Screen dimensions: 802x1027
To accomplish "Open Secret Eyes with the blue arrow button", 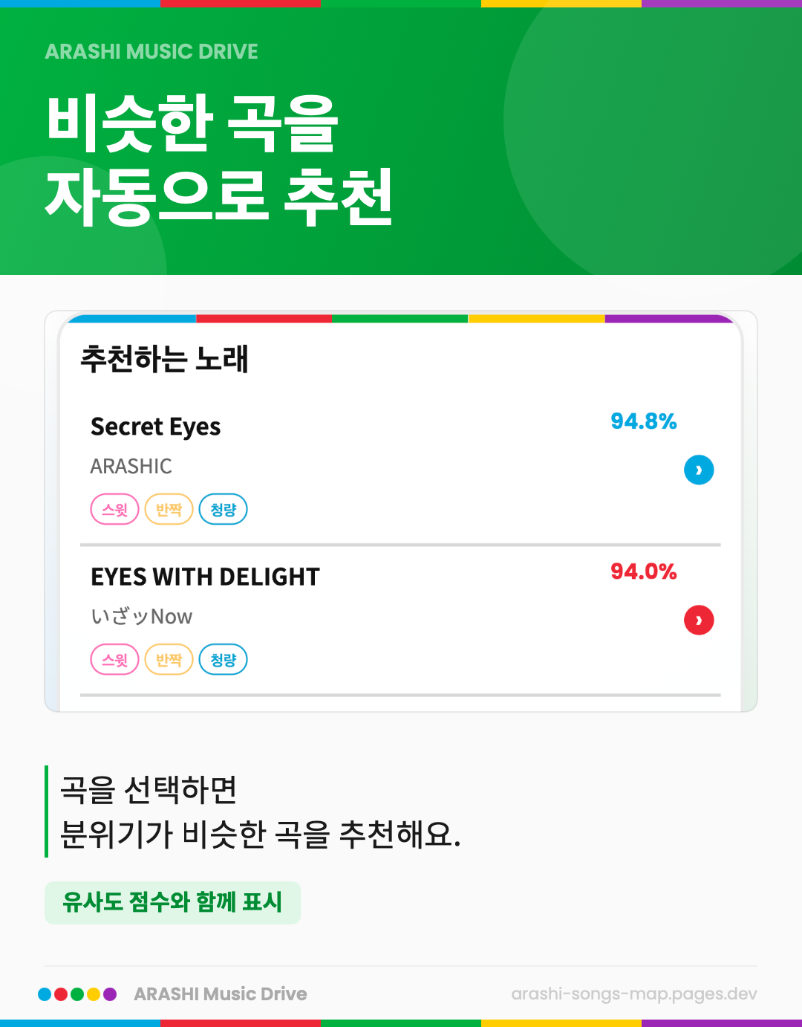I will coord(698,470).
